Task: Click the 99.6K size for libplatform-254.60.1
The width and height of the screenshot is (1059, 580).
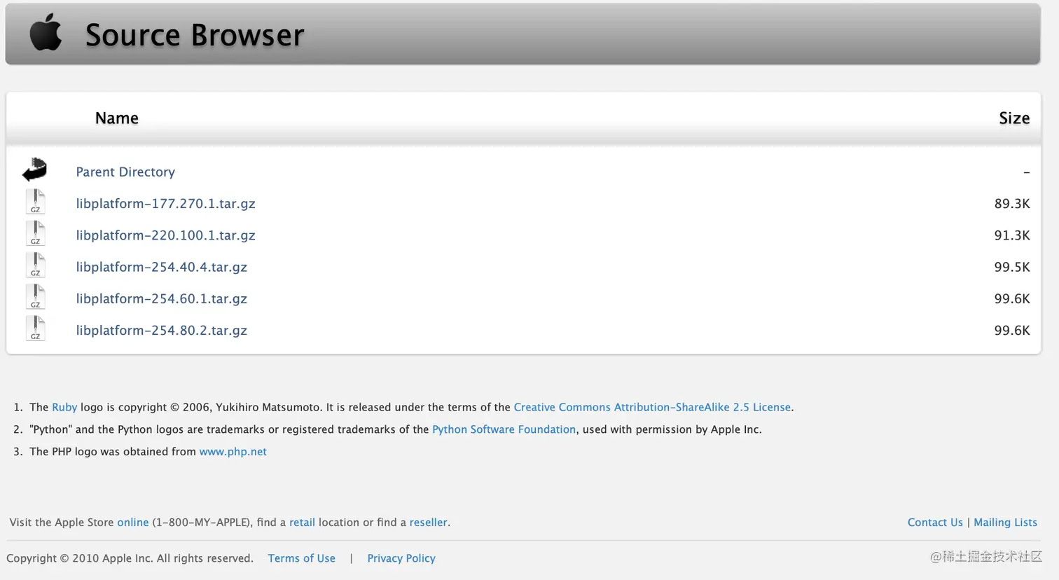Action: coord(1012,298)
